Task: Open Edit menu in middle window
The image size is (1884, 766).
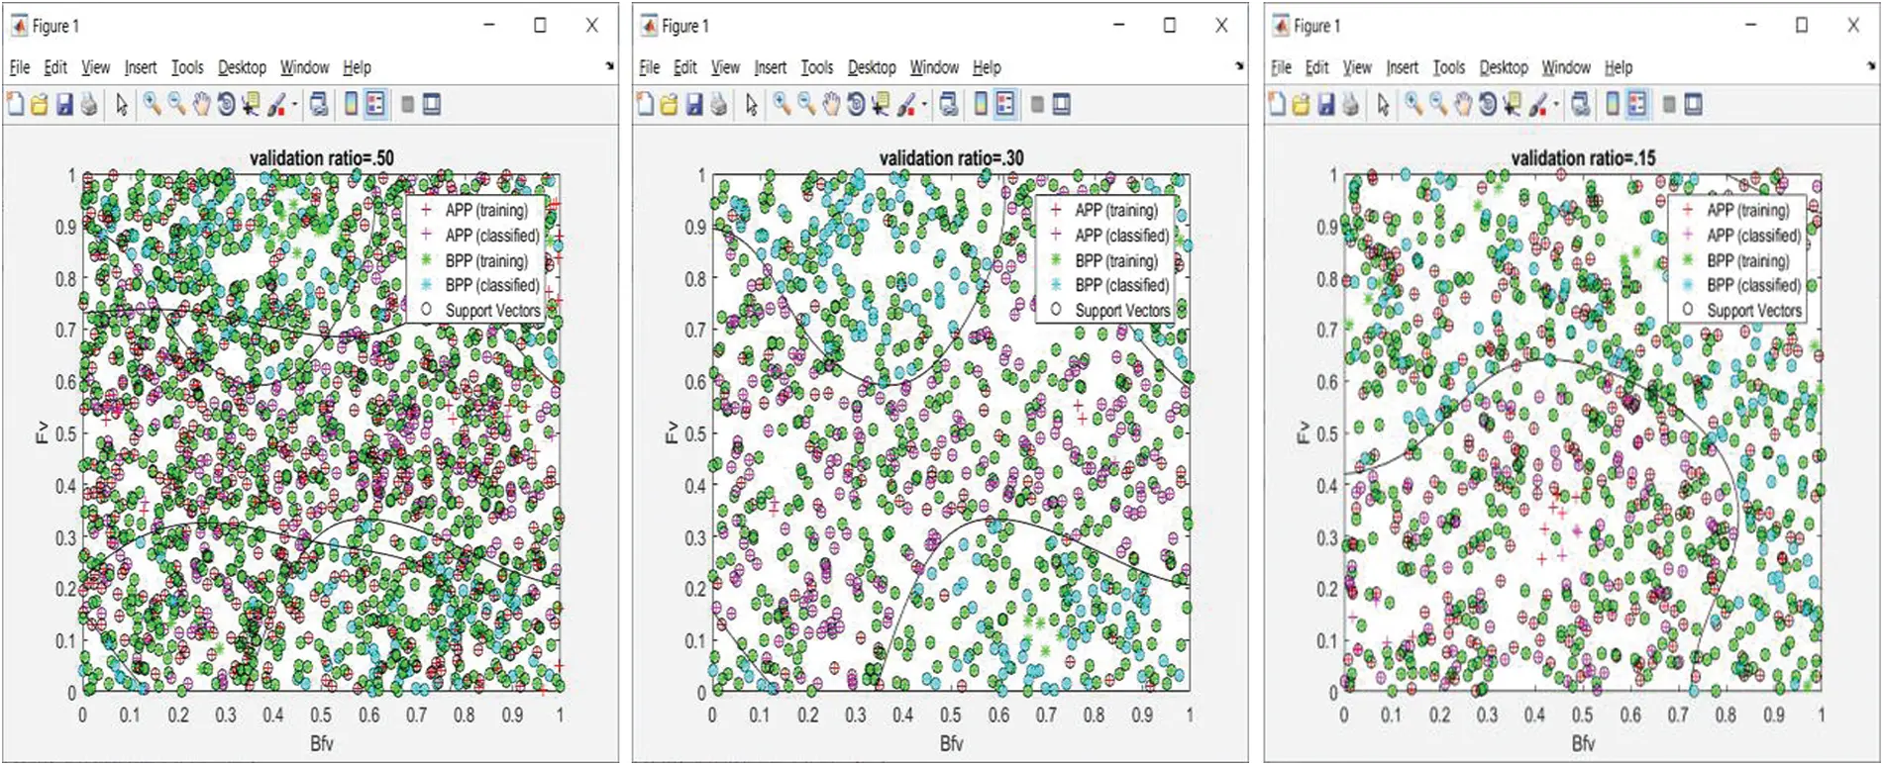Action: point(685,67)
